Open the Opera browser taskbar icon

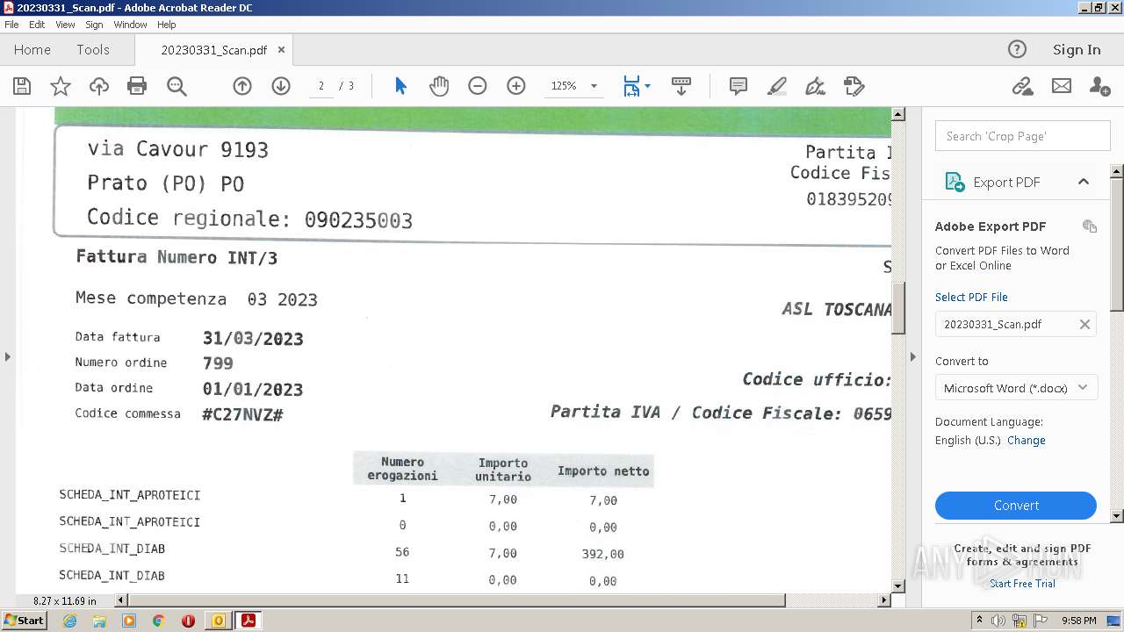pyautogui.click(x=188, y=621)
